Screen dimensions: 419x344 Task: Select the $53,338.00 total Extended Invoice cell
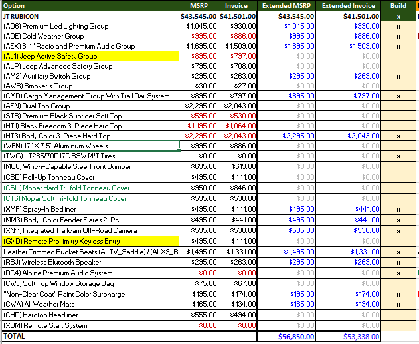(x=349, y=337)
